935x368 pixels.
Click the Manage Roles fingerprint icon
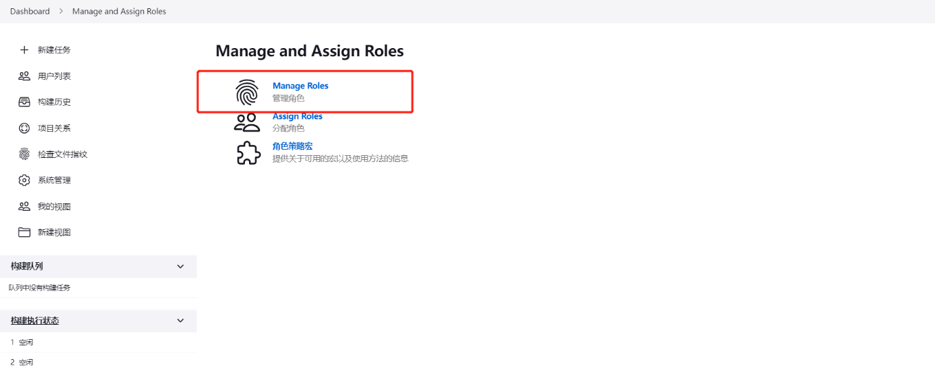[x=247, y=93]
